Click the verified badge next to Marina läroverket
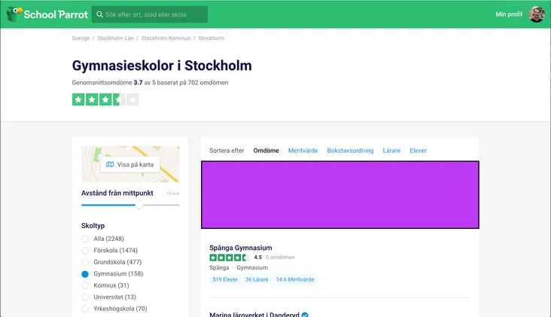551x317 pixels. (305, 315)
